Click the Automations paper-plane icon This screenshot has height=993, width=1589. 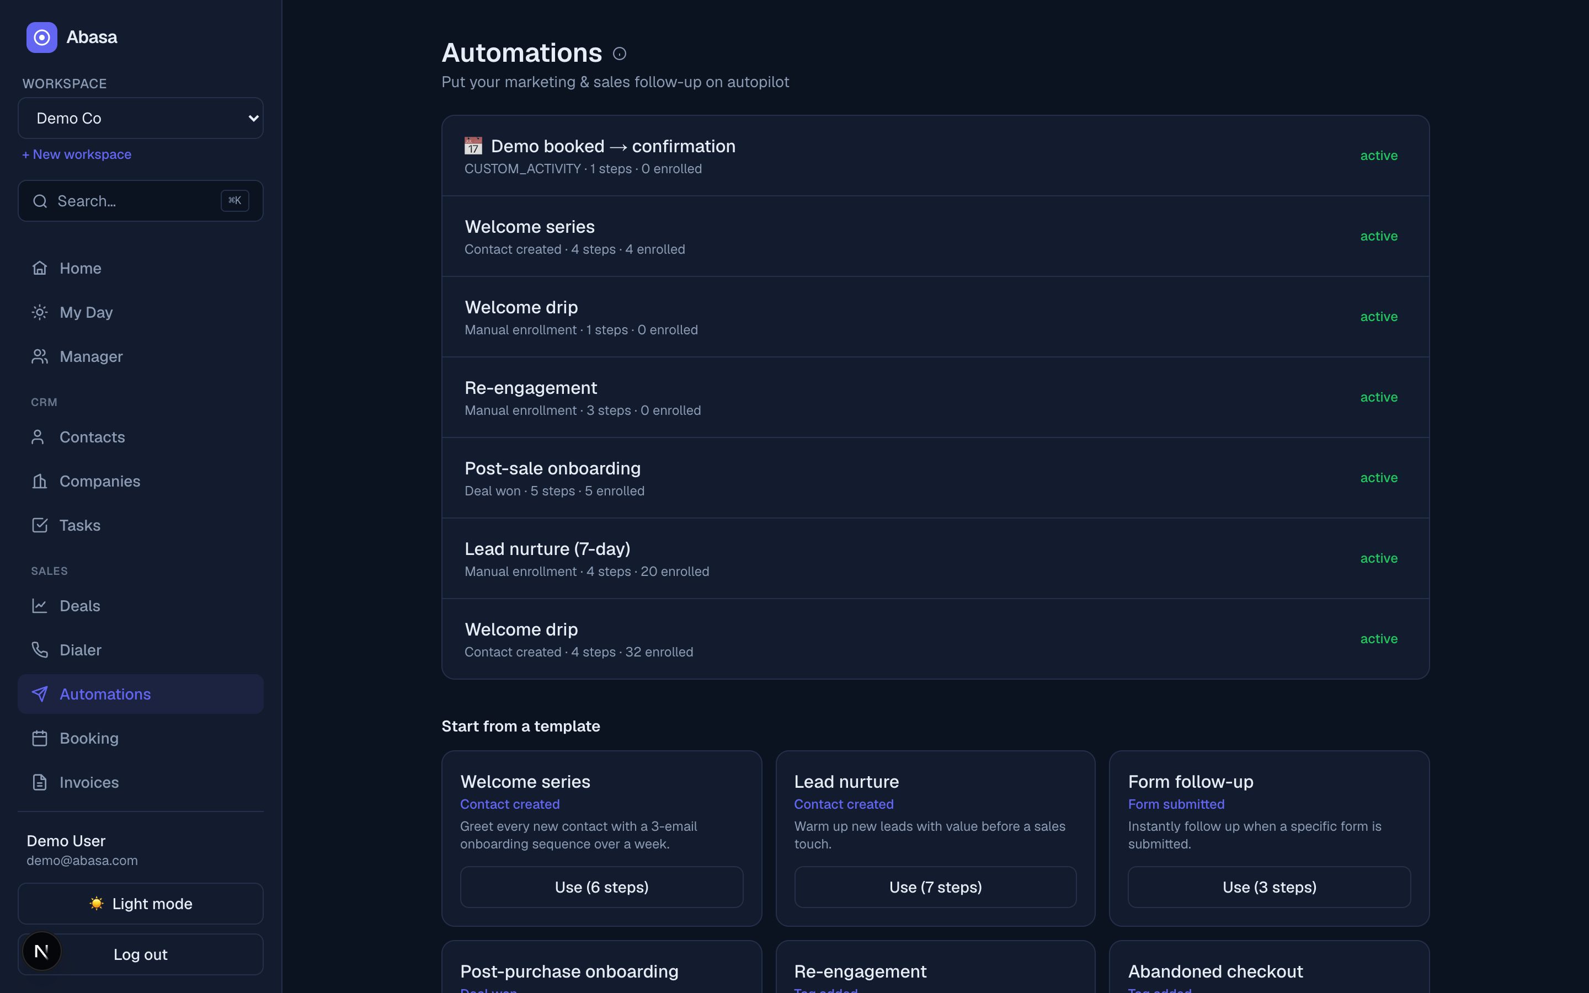coord(39,693)
